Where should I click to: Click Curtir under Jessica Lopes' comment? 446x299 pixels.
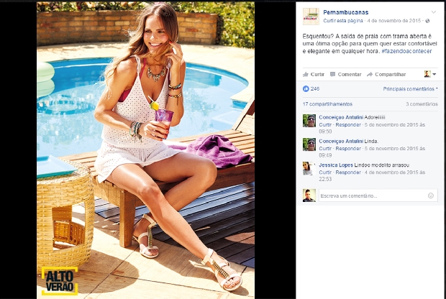325,172
